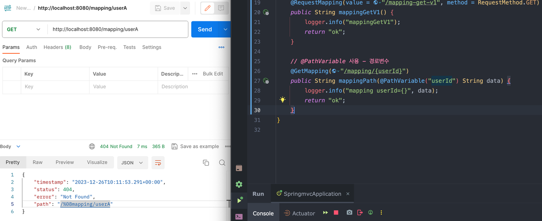The width and height of the screenshot is (542, 221).
Task: Select the Preview response view
Action: tap(65, 162)
